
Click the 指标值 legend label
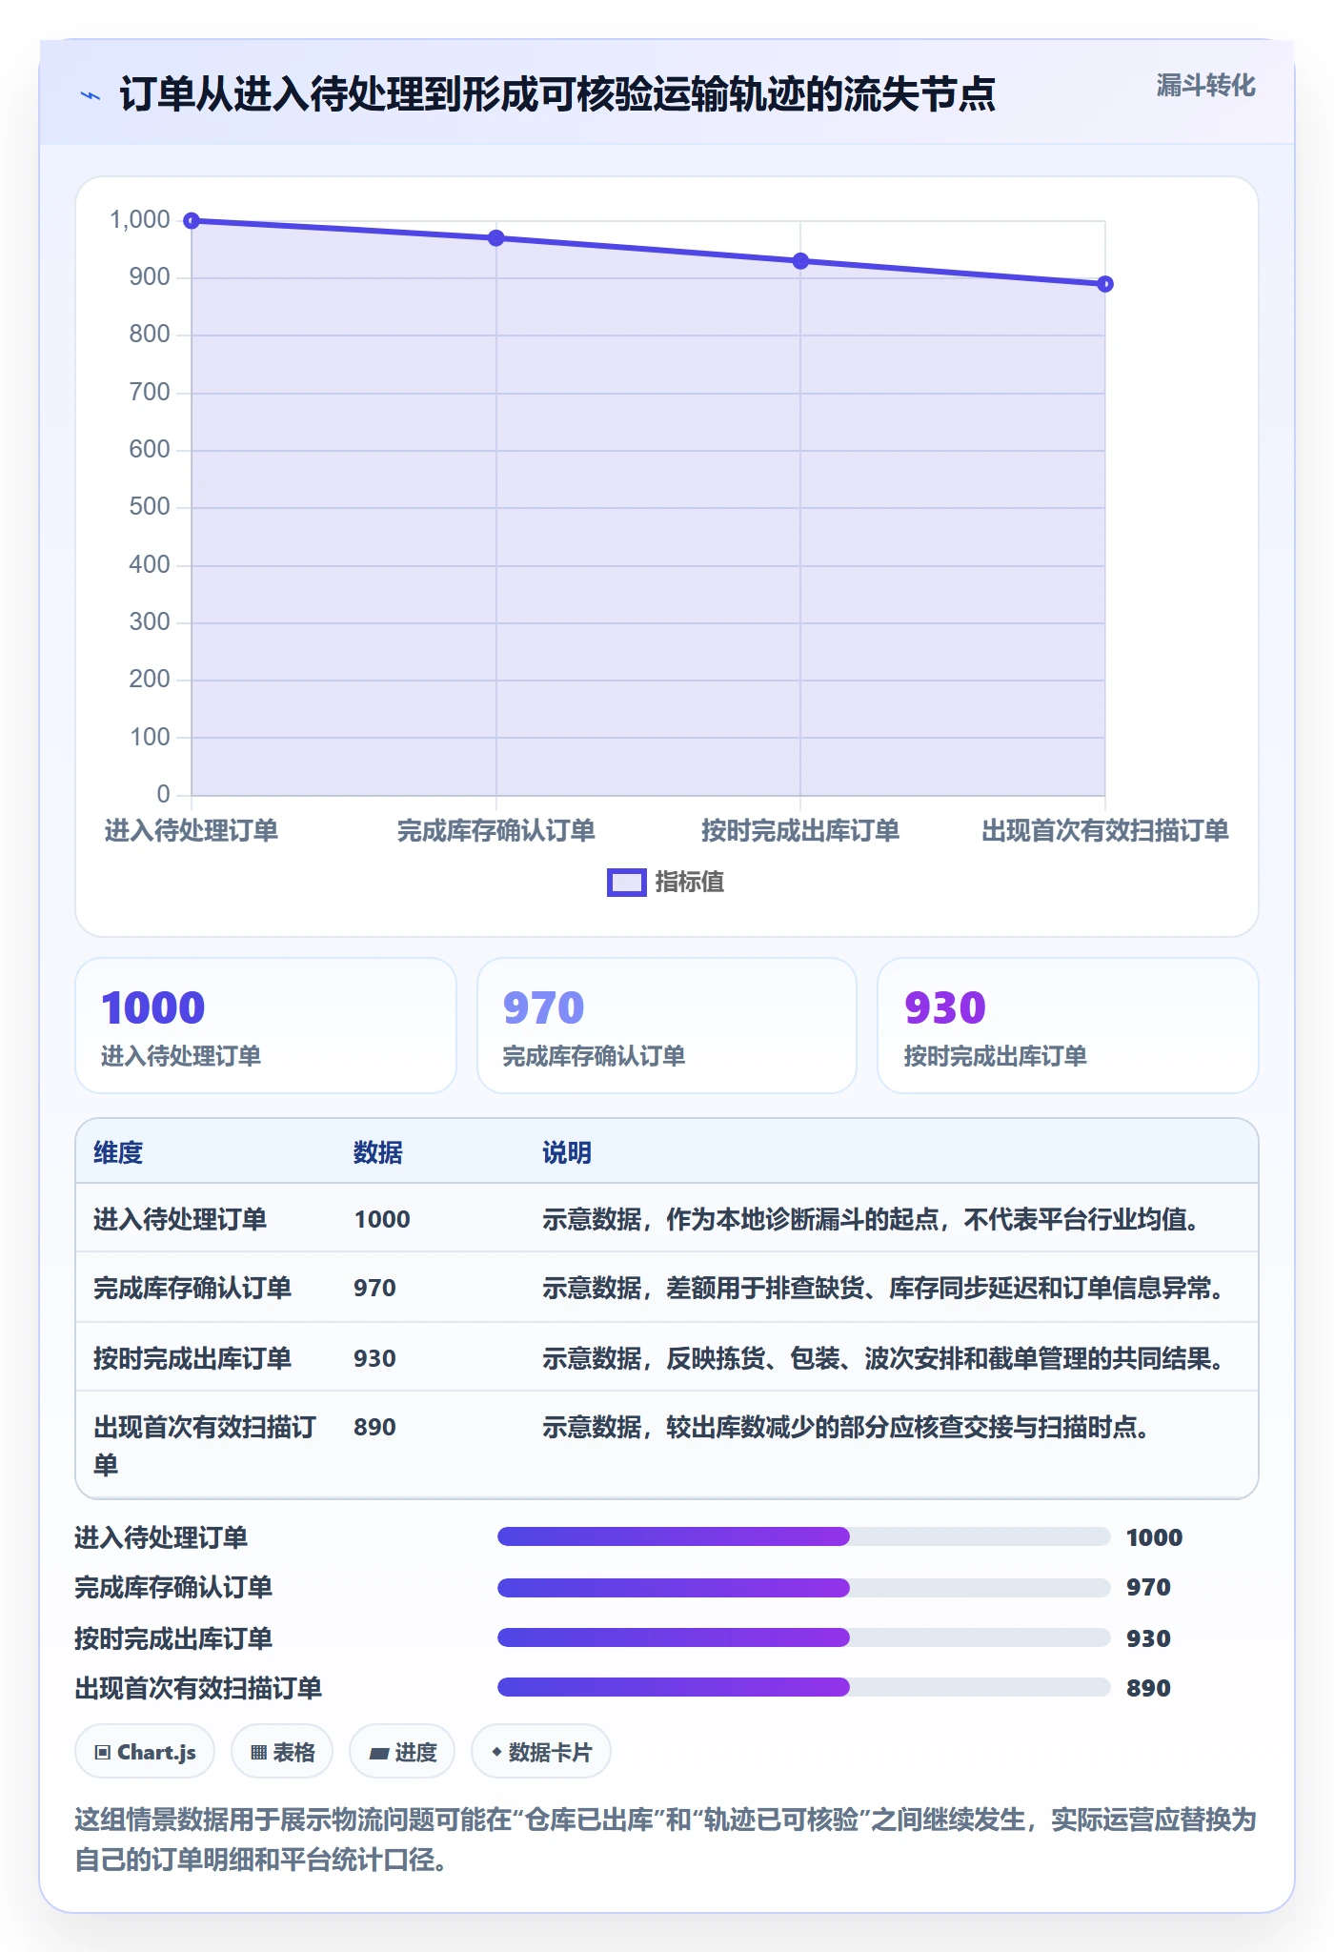(690, 883)
